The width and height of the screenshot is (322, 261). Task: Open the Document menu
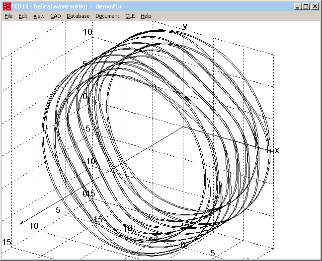107,16
